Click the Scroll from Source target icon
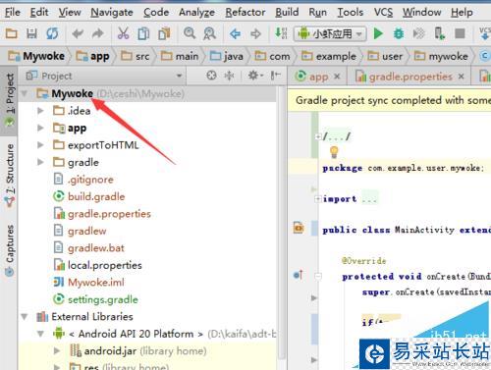The height and width of the screenshot is (370, 491). coord(211,76)
